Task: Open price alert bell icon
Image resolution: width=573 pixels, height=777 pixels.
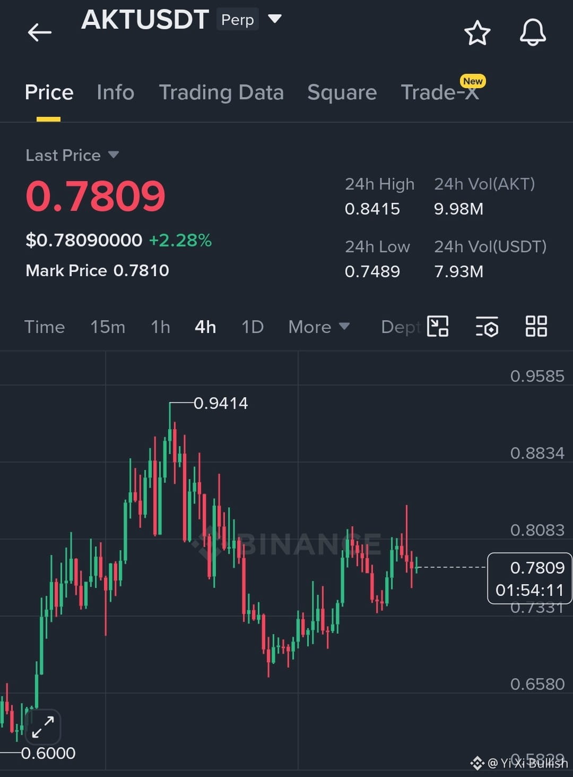Action: tap(533, 32)
